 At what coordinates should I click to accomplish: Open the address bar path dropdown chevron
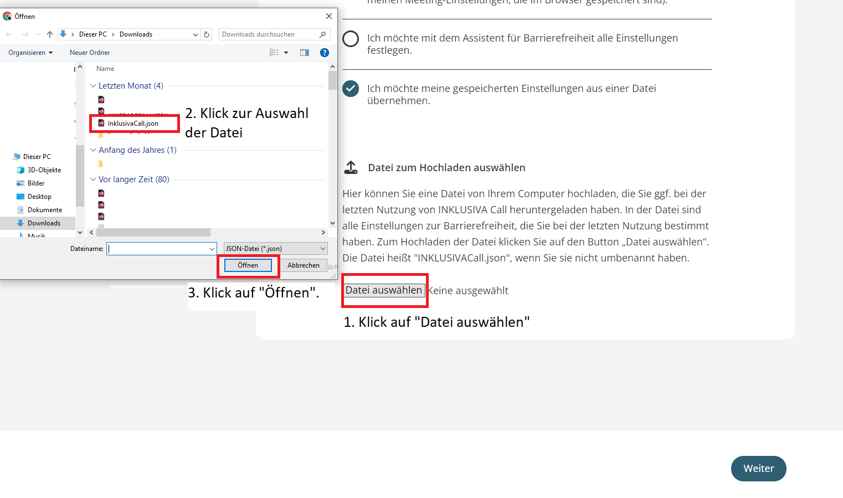click(x=195, y=34)
